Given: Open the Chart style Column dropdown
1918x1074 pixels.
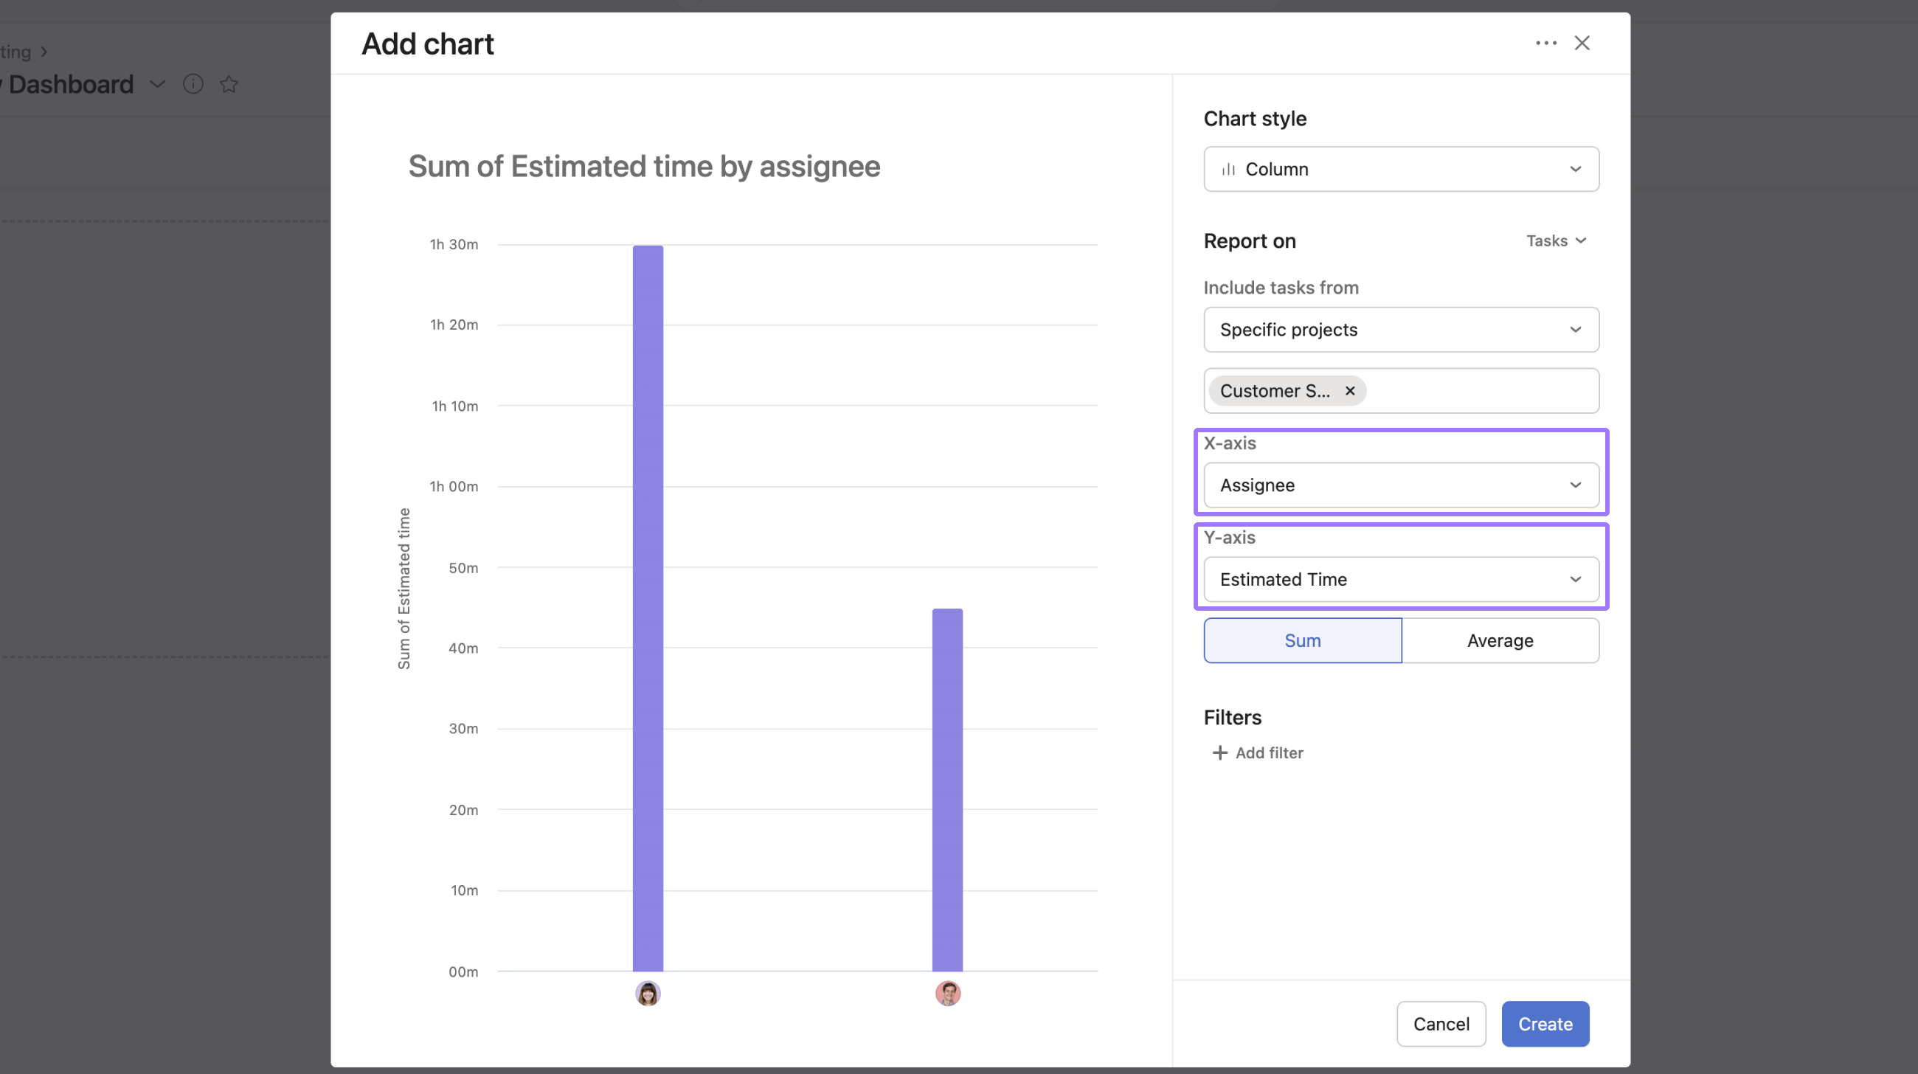Looking at the screenshot, I should 1401,169.
